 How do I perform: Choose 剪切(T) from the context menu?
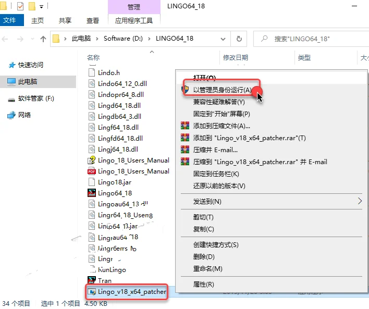tap(203, 217)
